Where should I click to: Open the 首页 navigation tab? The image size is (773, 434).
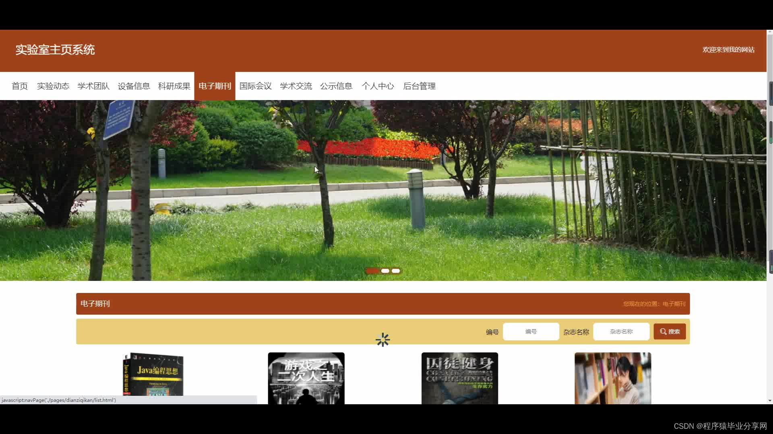20,86
